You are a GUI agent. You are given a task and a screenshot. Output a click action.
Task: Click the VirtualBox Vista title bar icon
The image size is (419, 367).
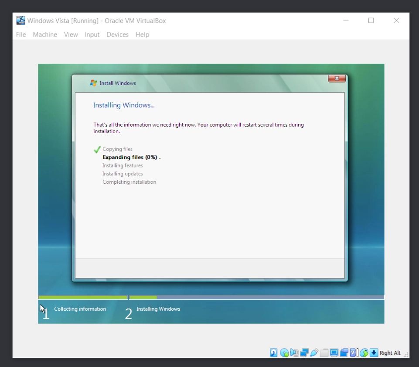(20, 21)
